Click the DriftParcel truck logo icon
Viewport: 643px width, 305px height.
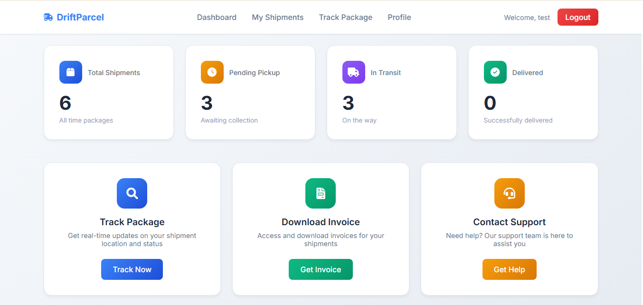pos(47,17)
